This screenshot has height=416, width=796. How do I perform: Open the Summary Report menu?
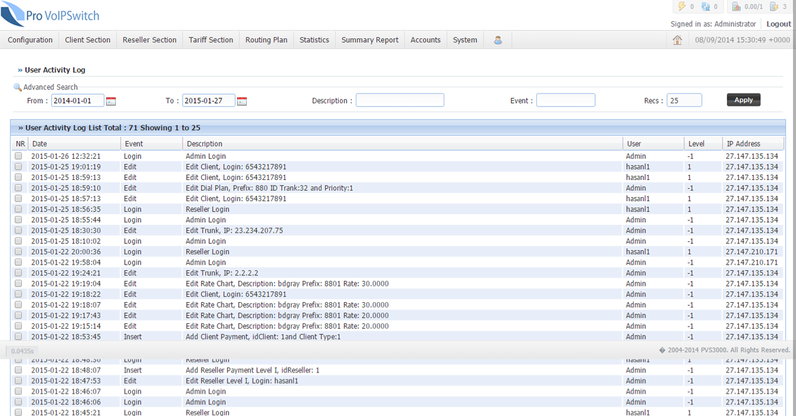369,40
